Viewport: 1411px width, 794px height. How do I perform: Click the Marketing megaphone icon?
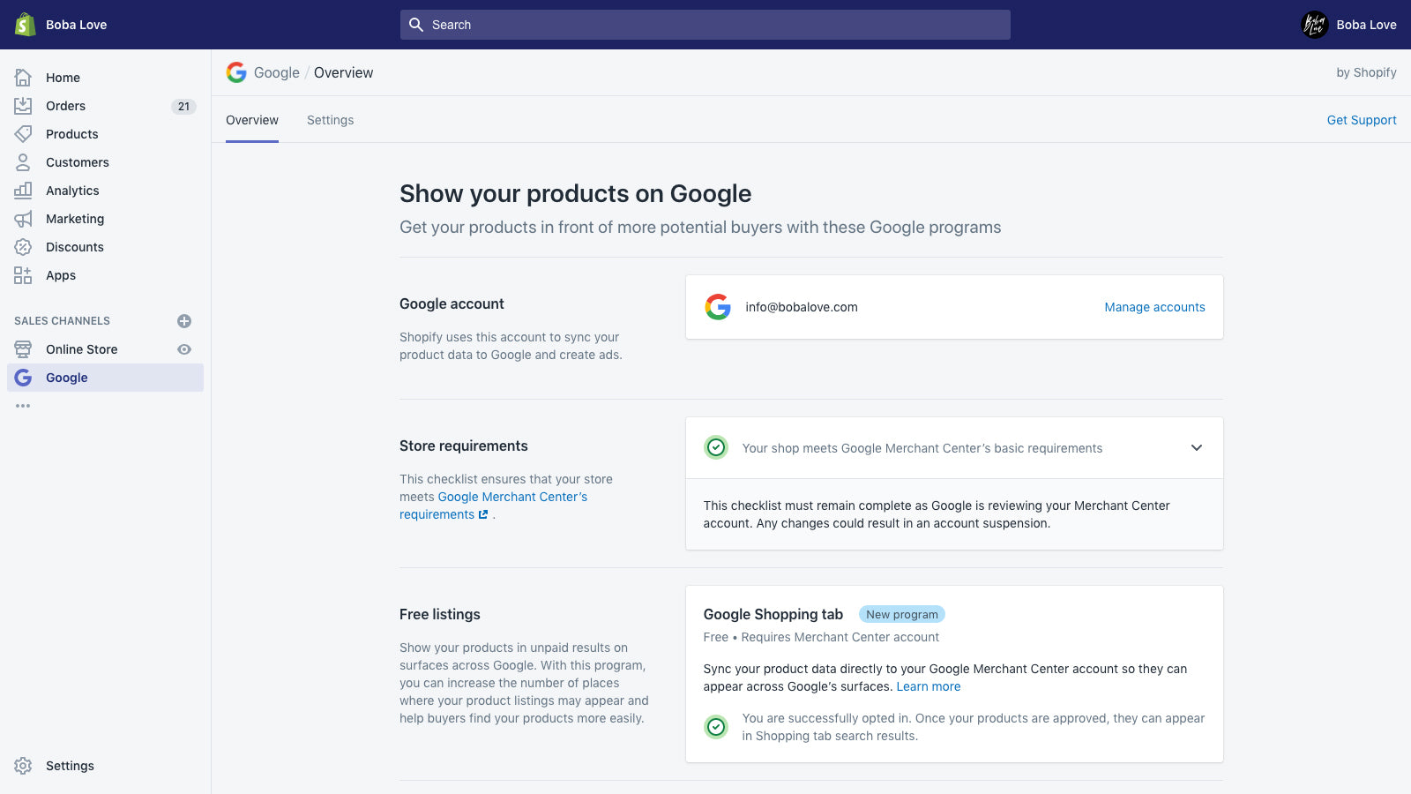pos(23,219)
